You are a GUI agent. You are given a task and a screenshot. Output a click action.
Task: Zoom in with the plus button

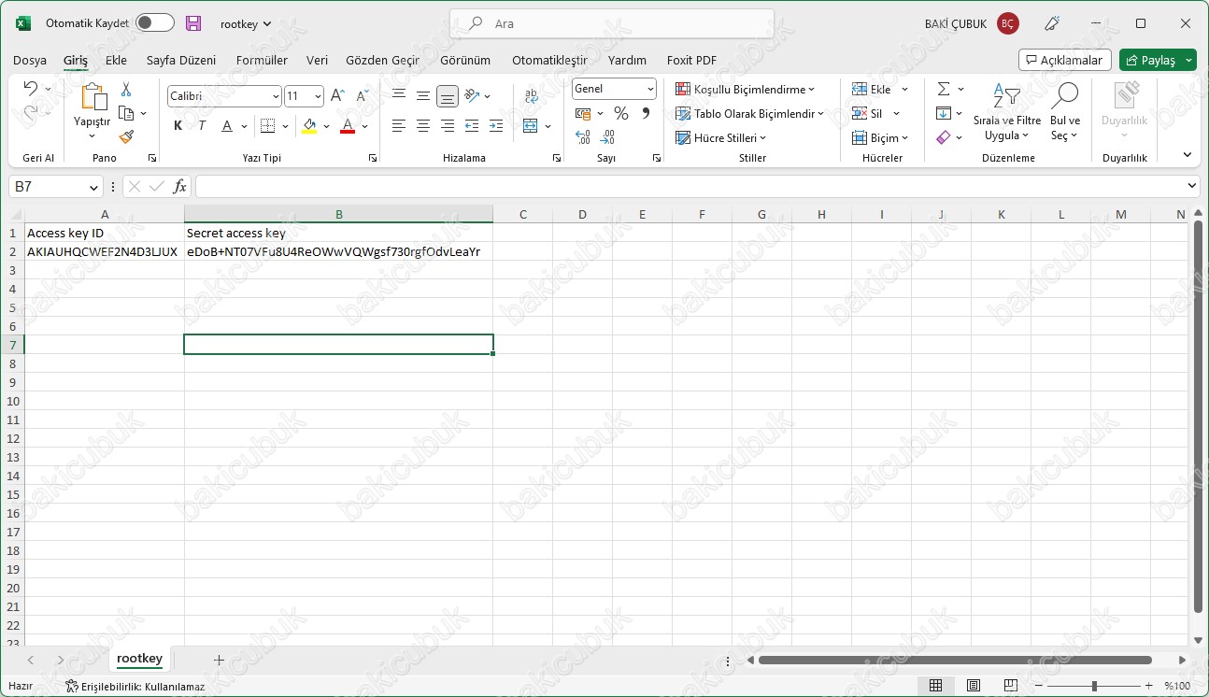(x=1148, y=686)
